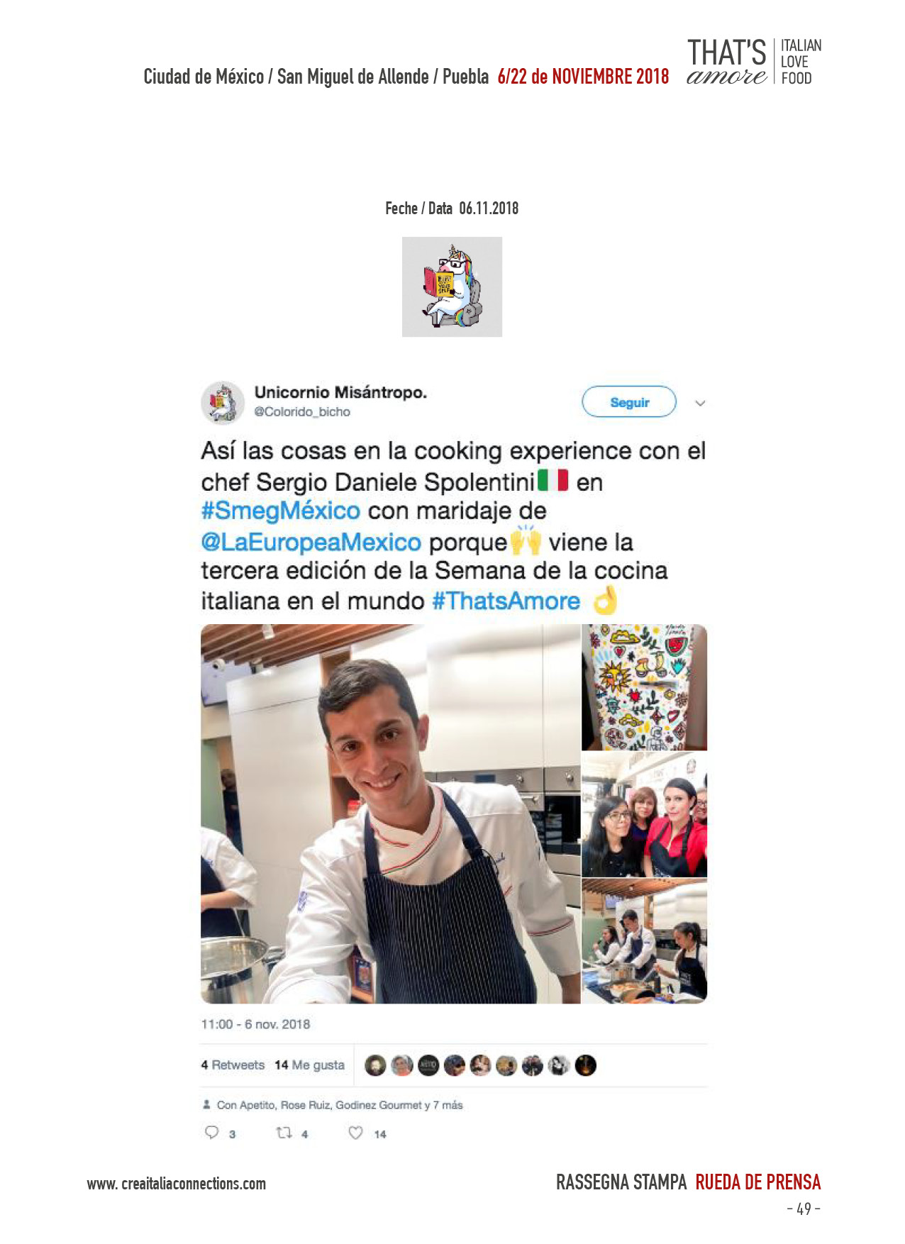This screenshot has width=905, height=1244.
Task: Click the last liker avatar in row
Action: pos(585,1065)
